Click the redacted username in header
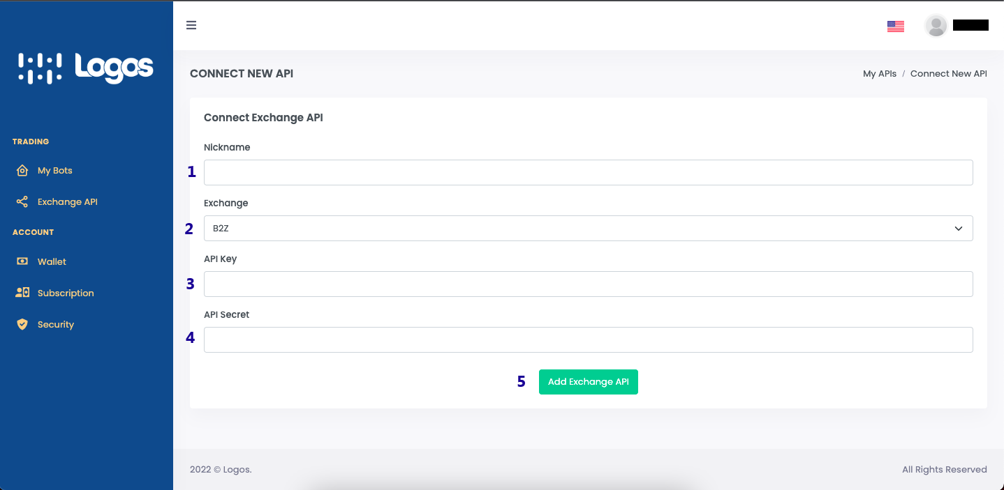Image resolution: width=1004 pixels, height=490 pixels. (970, 26)
